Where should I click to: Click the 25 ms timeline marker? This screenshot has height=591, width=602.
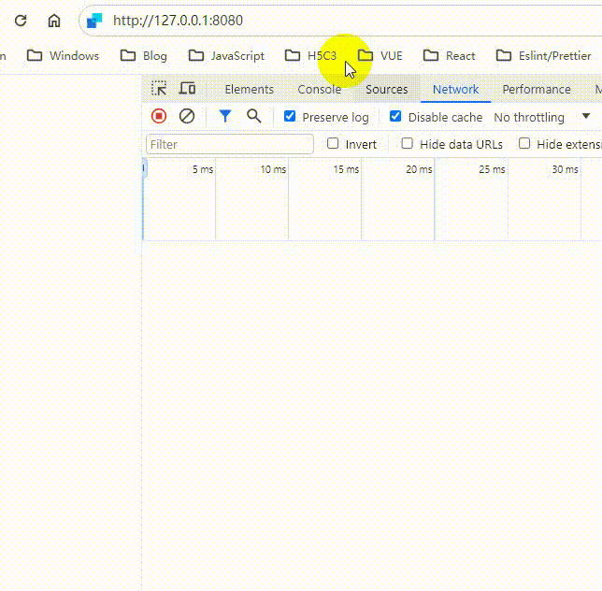click(492, 169)
